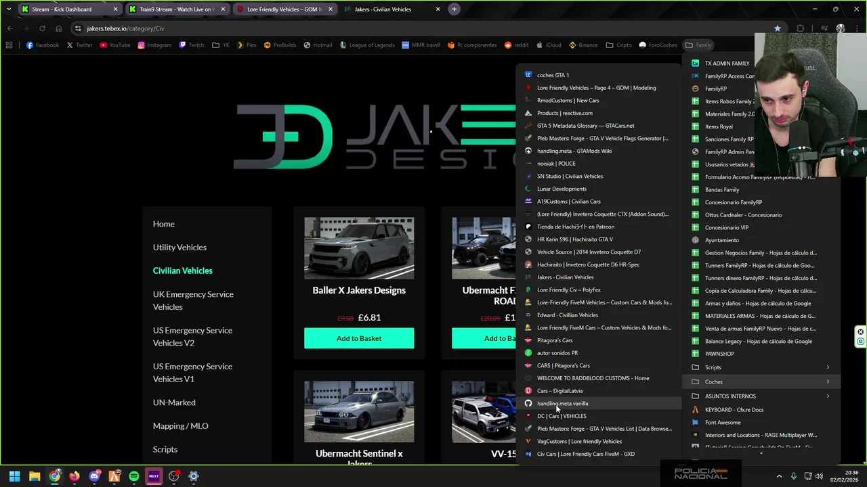Open Utility Vehicles category
The height and width of the screenshot is (487, 867).
click(179, 248)
